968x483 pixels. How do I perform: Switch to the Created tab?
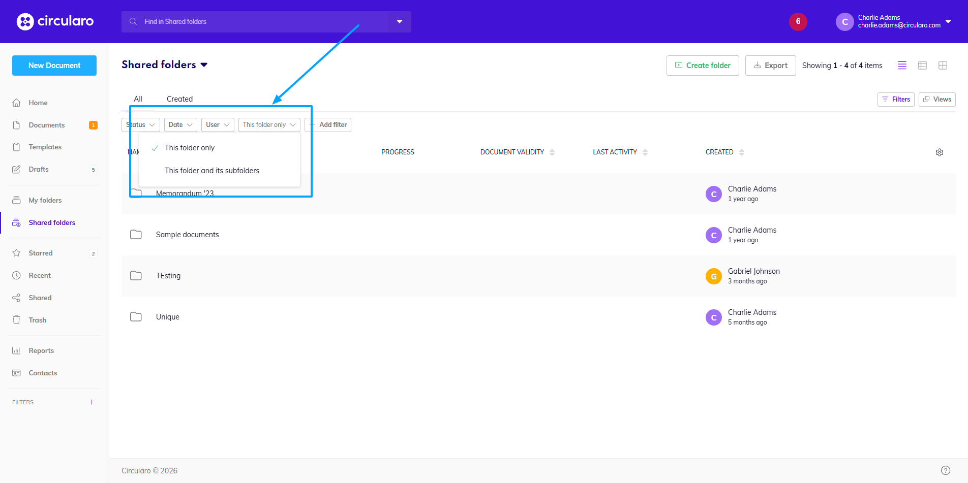(x=179, y=99)
